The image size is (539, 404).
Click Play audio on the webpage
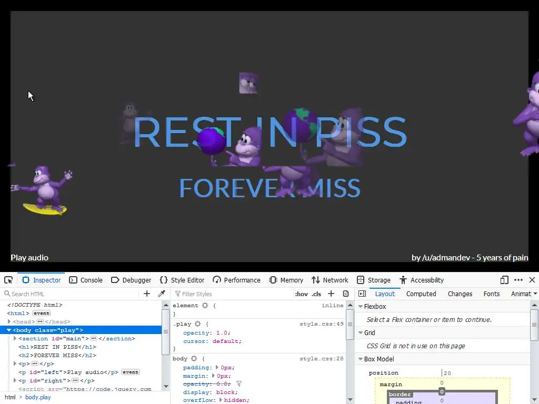29,258
